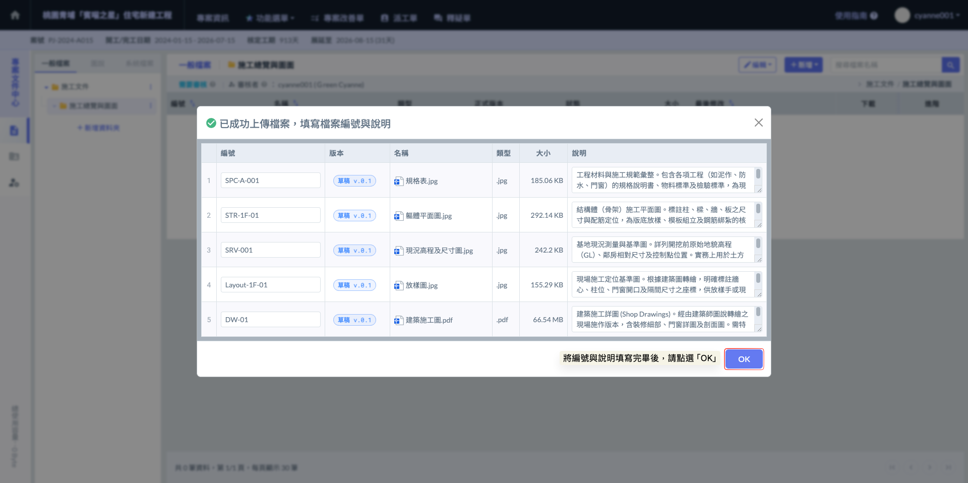Go to home via the house icon
This screenshot has width=968, height=483.
pos(15,15)
